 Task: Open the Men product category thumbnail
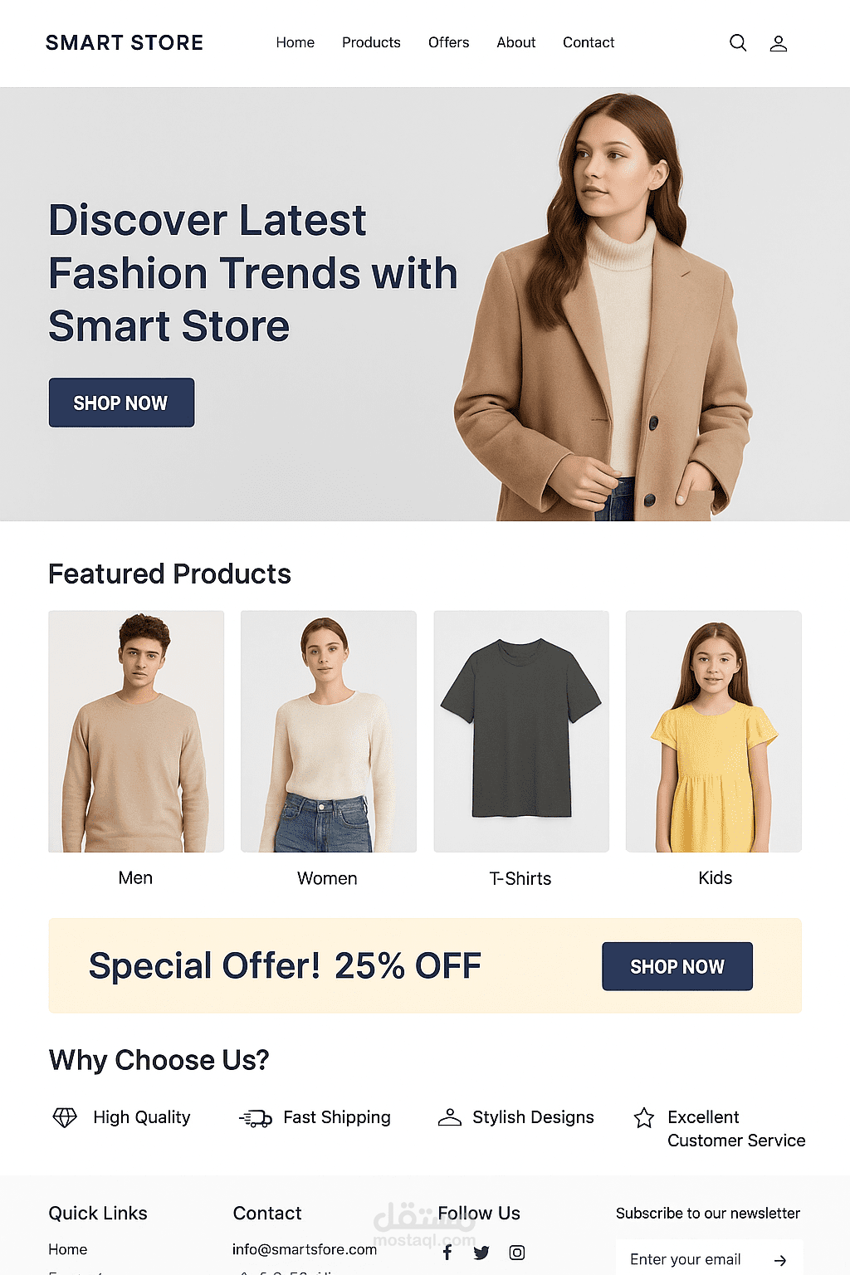136,731
